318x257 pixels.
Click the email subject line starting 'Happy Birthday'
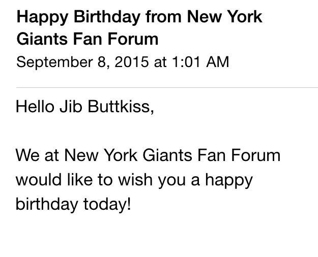tap(139, 28)
